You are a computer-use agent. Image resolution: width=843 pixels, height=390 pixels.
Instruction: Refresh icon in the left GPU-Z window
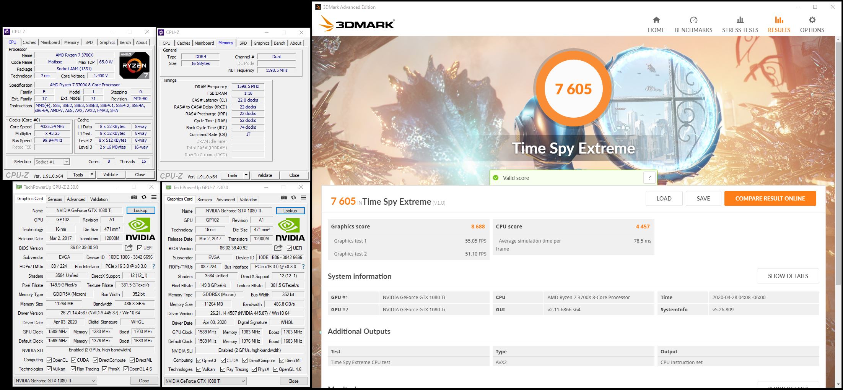tap(144, 197)
